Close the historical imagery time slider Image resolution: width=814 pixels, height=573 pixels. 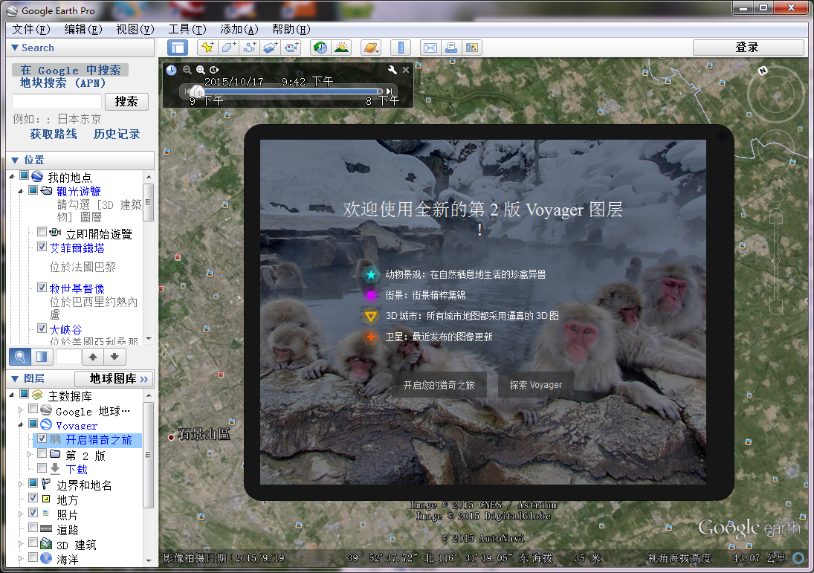[406, 70]
